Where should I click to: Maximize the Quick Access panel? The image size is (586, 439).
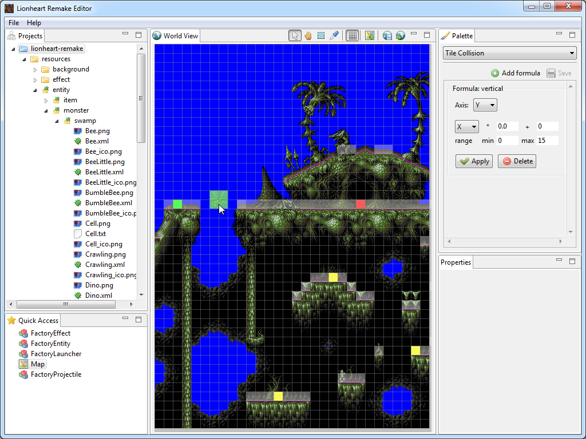click(138, 320)
